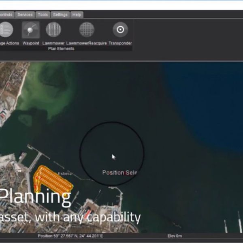Open the Settings menu

60,15
